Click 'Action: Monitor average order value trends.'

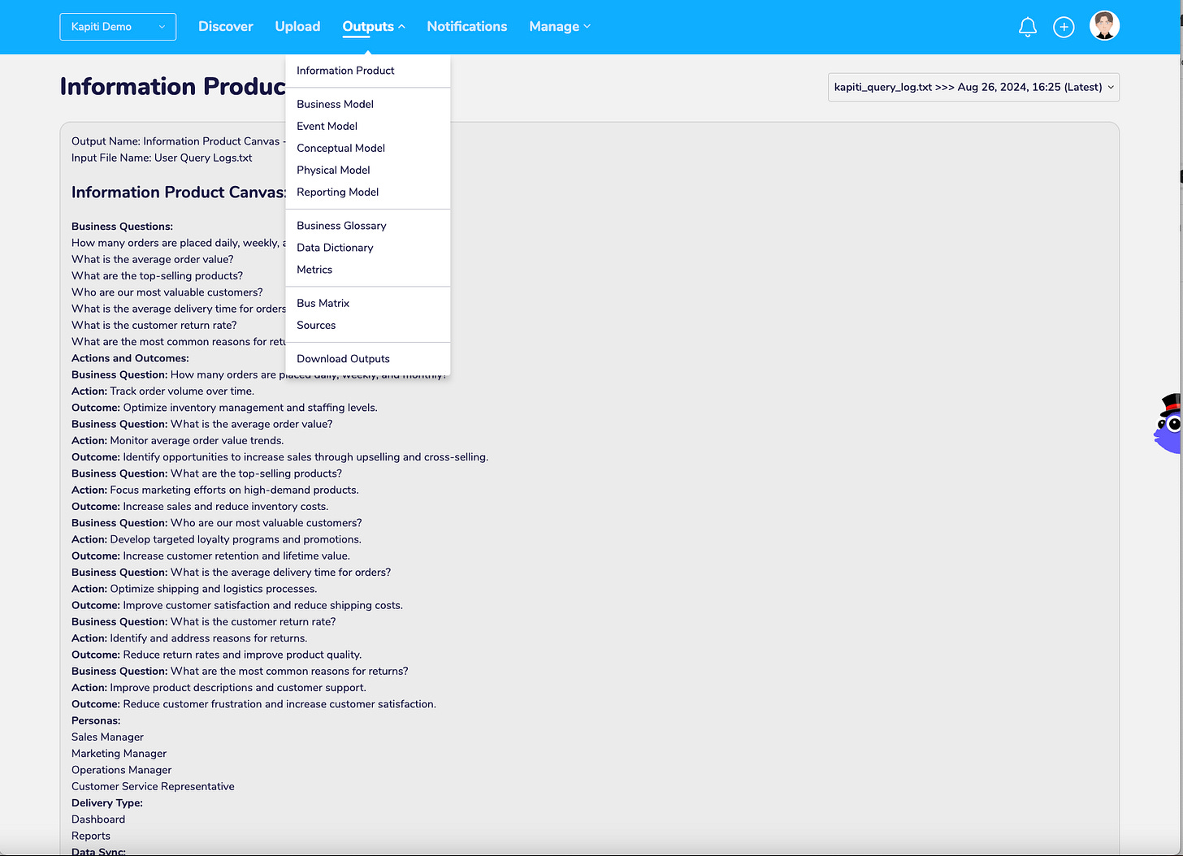pyautogui.click(x=178, y=441)
